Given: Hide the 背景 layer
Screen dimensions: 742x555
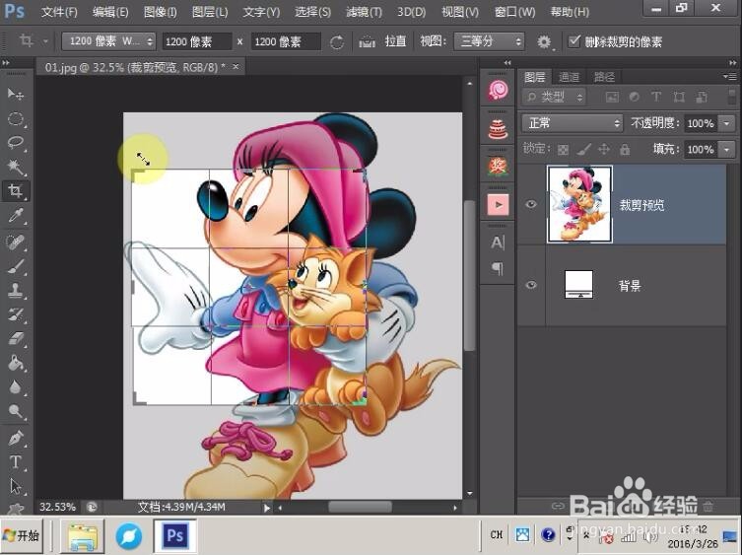Looking at the screenshot, I should 531,285.
